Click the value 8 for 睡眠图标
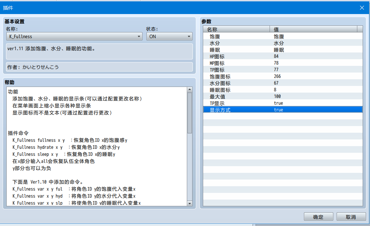The height and width of the screenshot is (226, 370). [275, 90]
